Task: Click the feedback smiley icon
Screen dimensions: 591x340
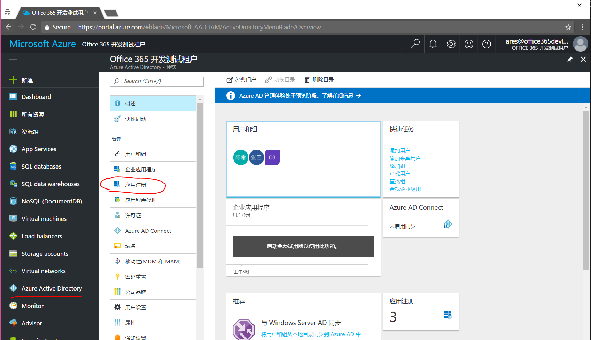Action: [469, 44]
